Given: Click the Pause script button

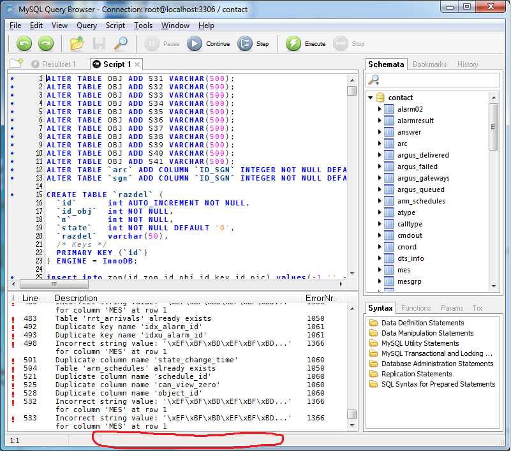Looking at the screenshot, I should pyautogui.click(x=162, y=43).
